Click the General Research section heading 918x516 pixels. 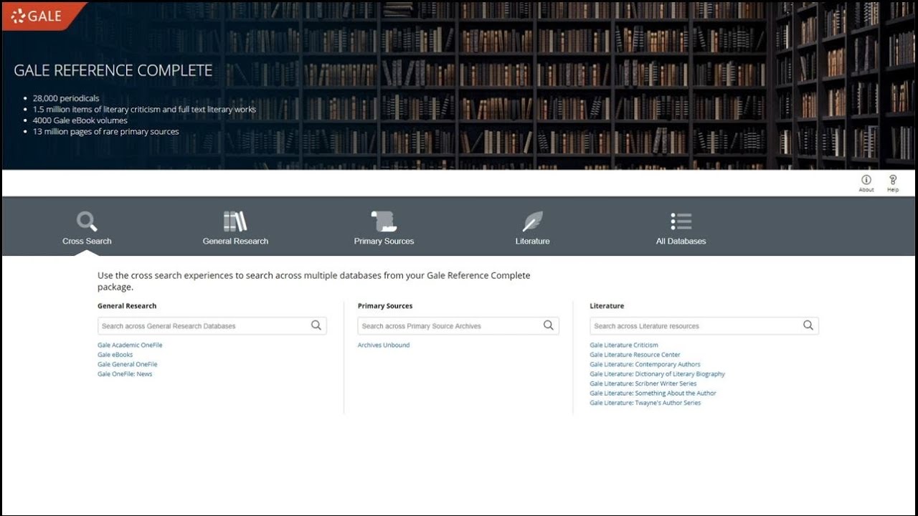pyautogui.click(x=127, y=306)
